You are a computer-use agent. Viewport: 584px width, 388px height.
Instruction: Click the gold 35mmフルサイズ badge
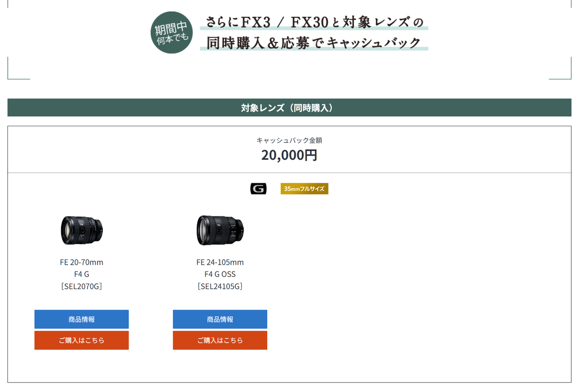(304, 189)
